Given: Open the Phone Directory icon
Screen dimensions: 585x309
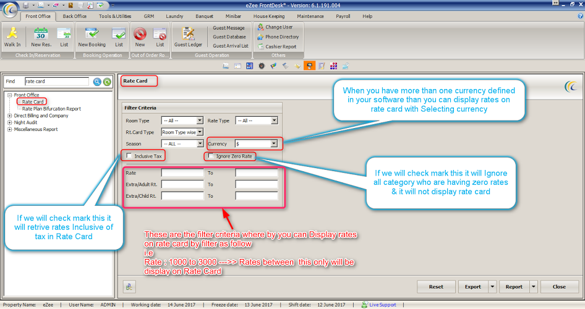Looking at the screenshot, I should point(260,37).
